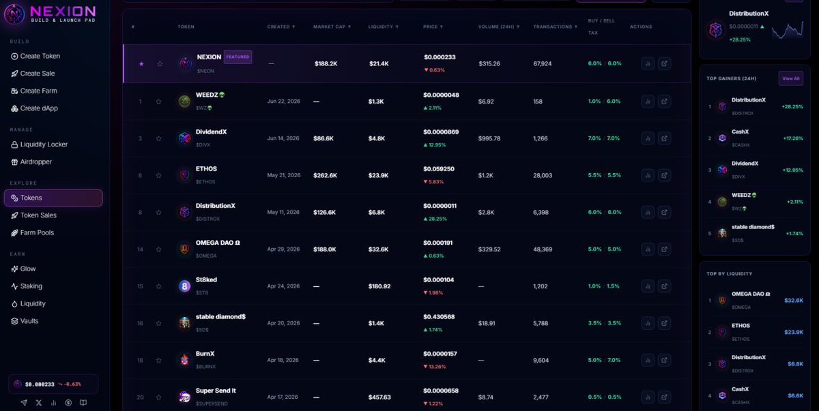This screenshot has width=819, height=411.
Task: Open the docs book icon in the sidebar footer
Action: point(83,403)
